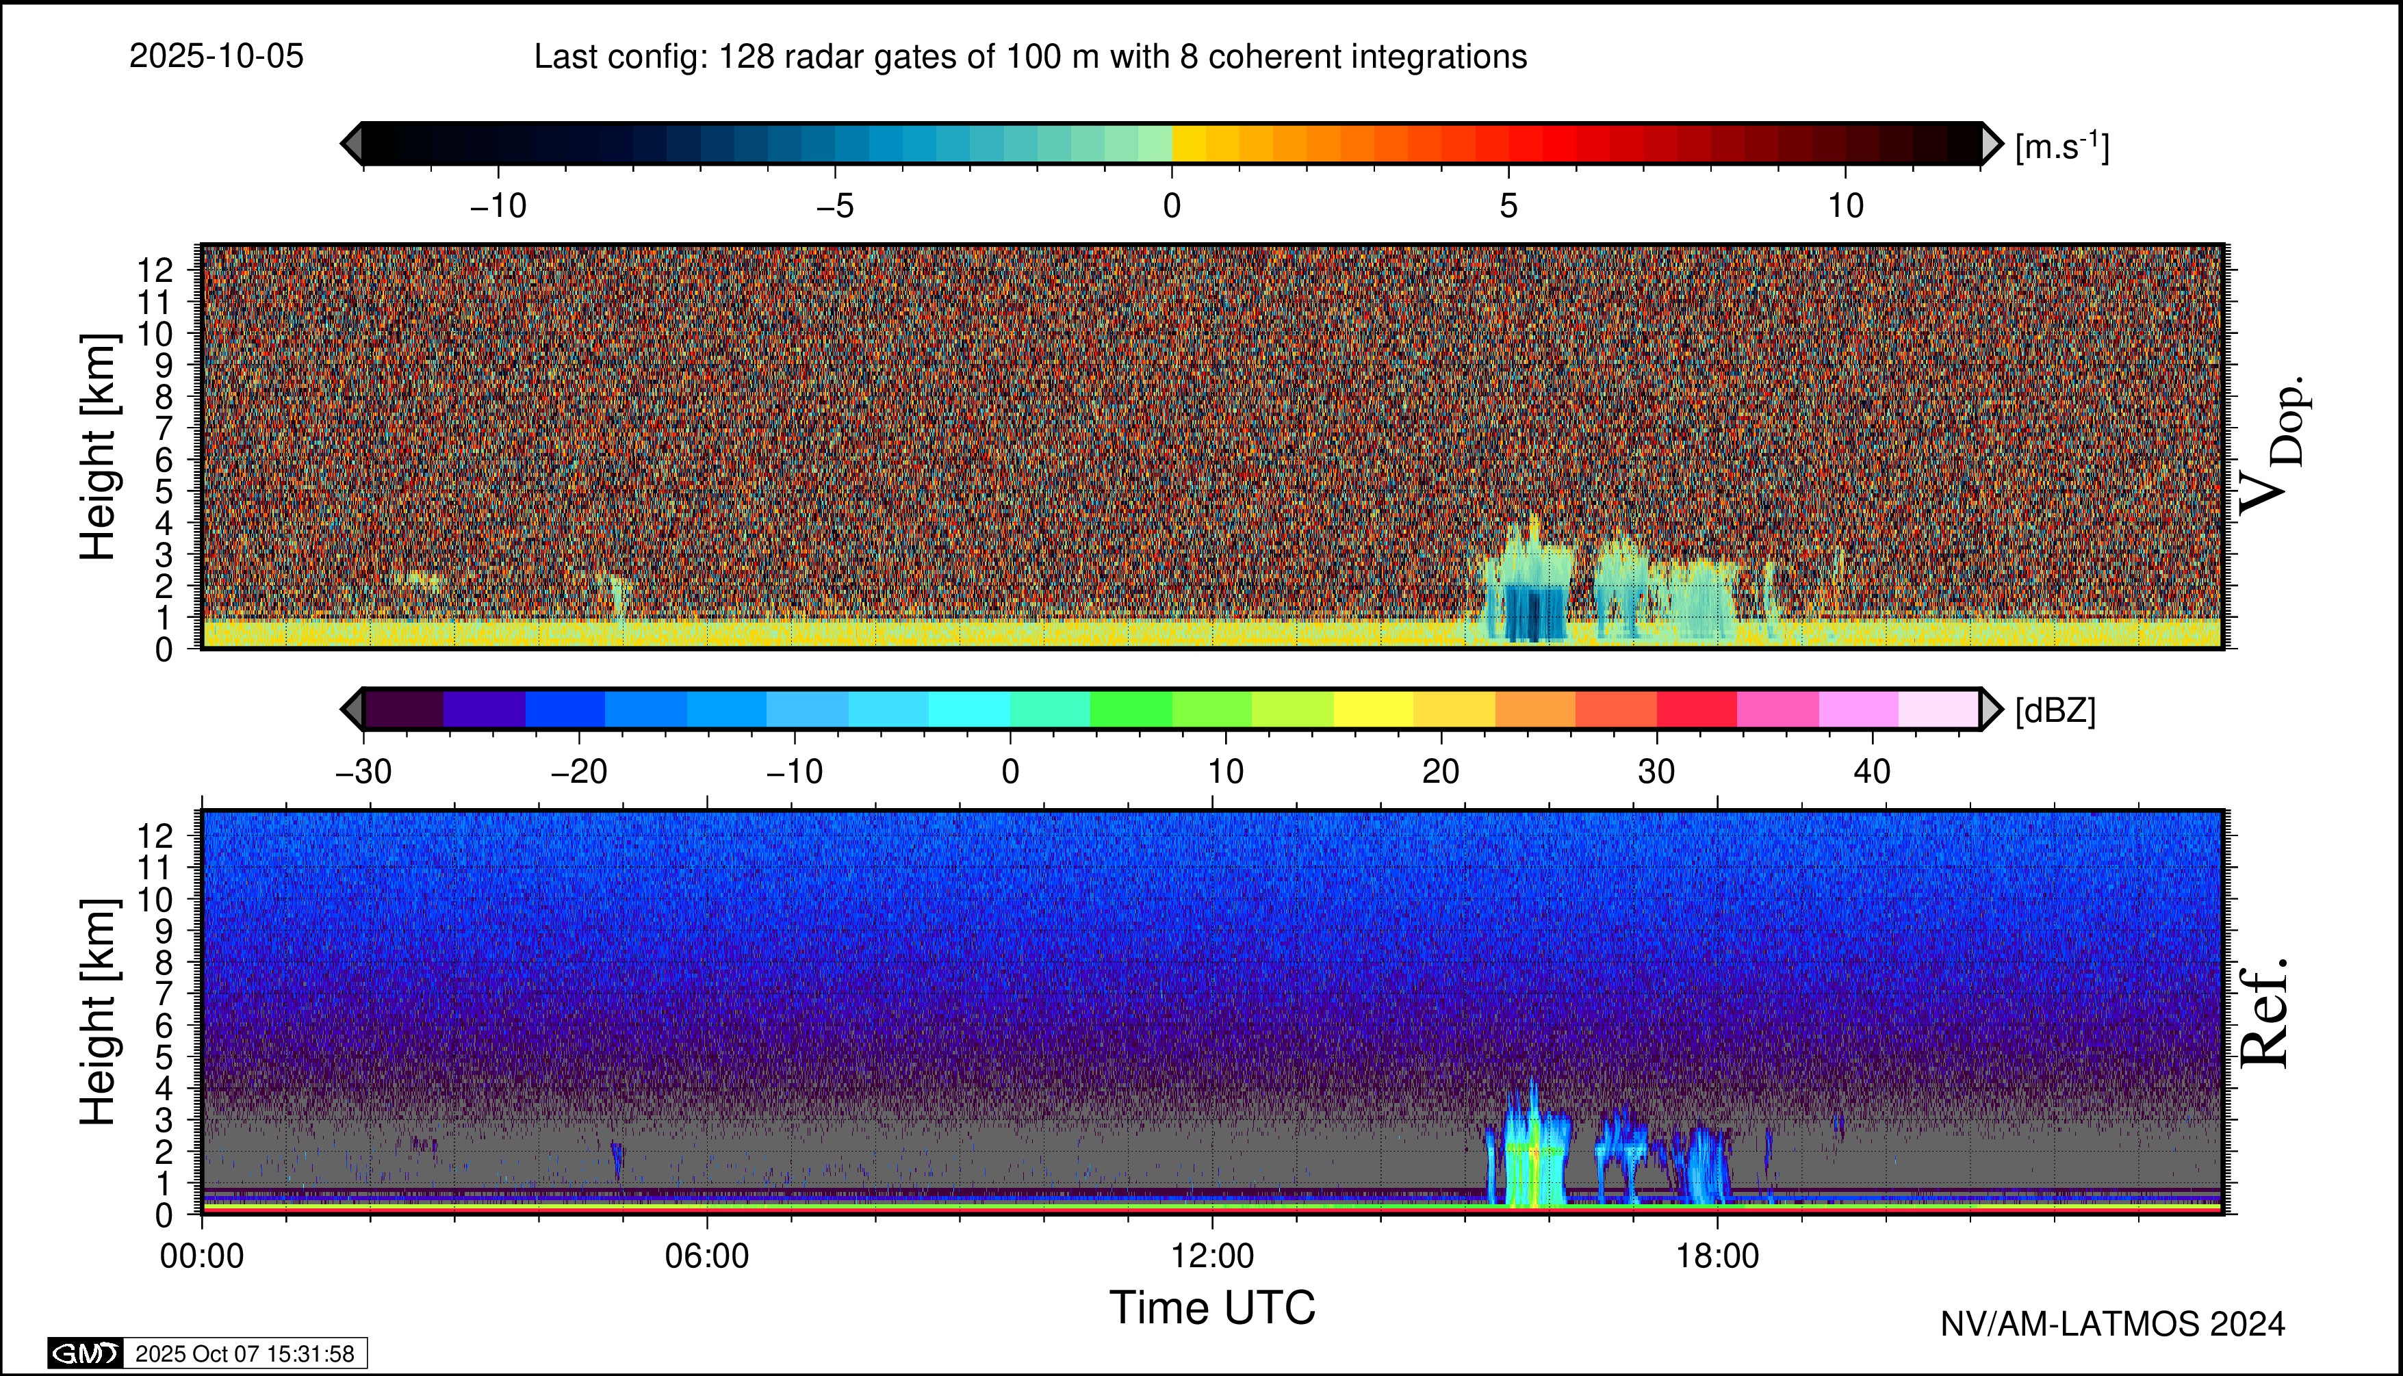Click the pure green dBZ colorbar segment
This screenshot has width=2403, height=1376.
coord(1131,709)
